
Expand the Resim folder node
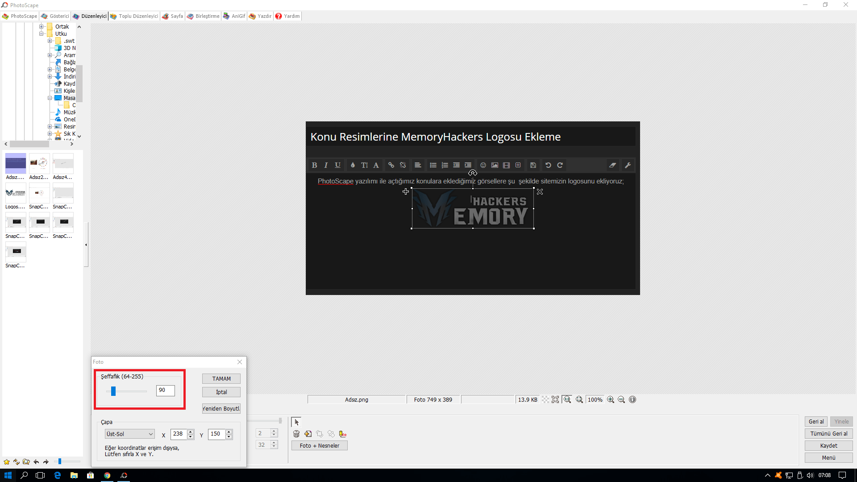(50, 127)
